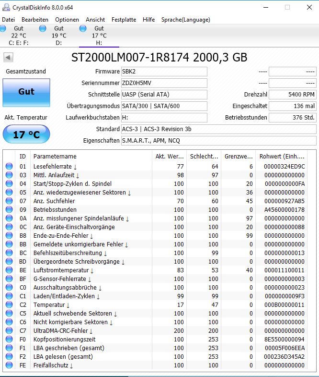This screenshot has width=319, height=377.
Task: Click the Akt. Wer... column header
Action: (170, 156)
